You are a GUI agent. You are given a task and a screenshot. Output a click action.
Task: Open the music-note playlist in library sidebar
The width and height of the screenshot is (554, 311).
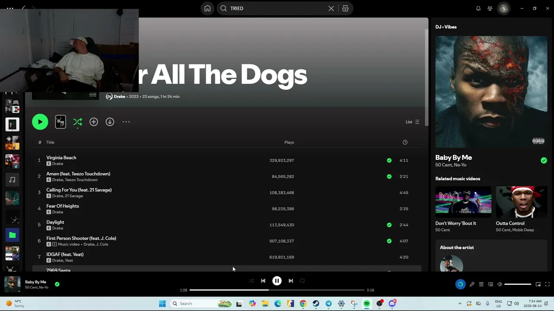click(12, 180)
